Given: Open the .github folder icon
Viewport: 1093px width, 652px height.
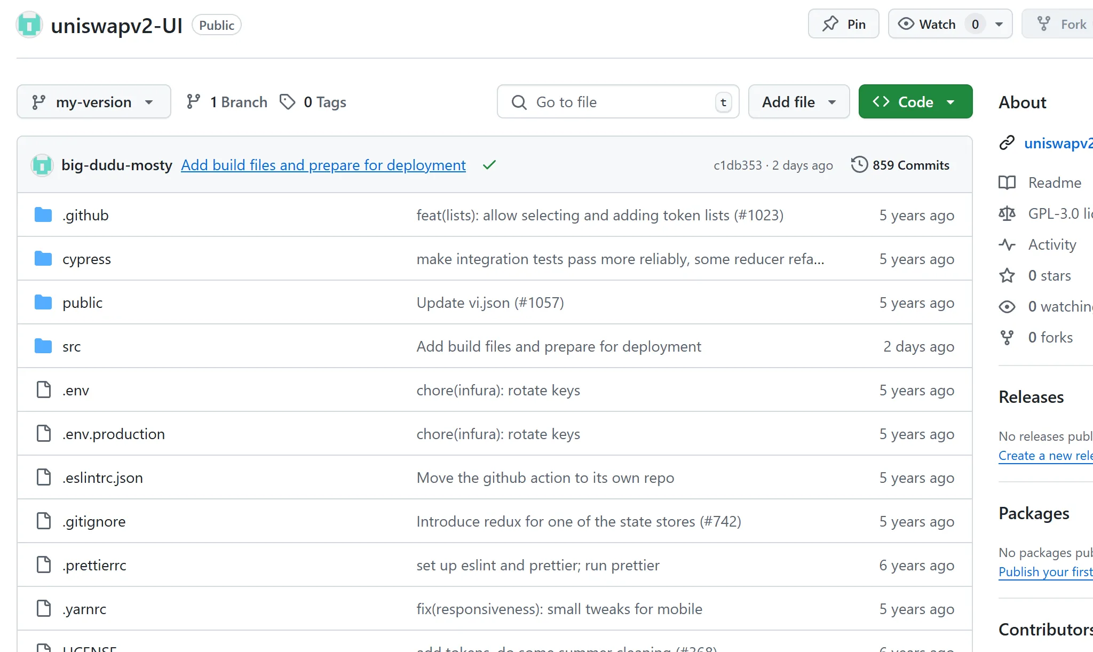Looking at the screenshot, I should 43,215.
